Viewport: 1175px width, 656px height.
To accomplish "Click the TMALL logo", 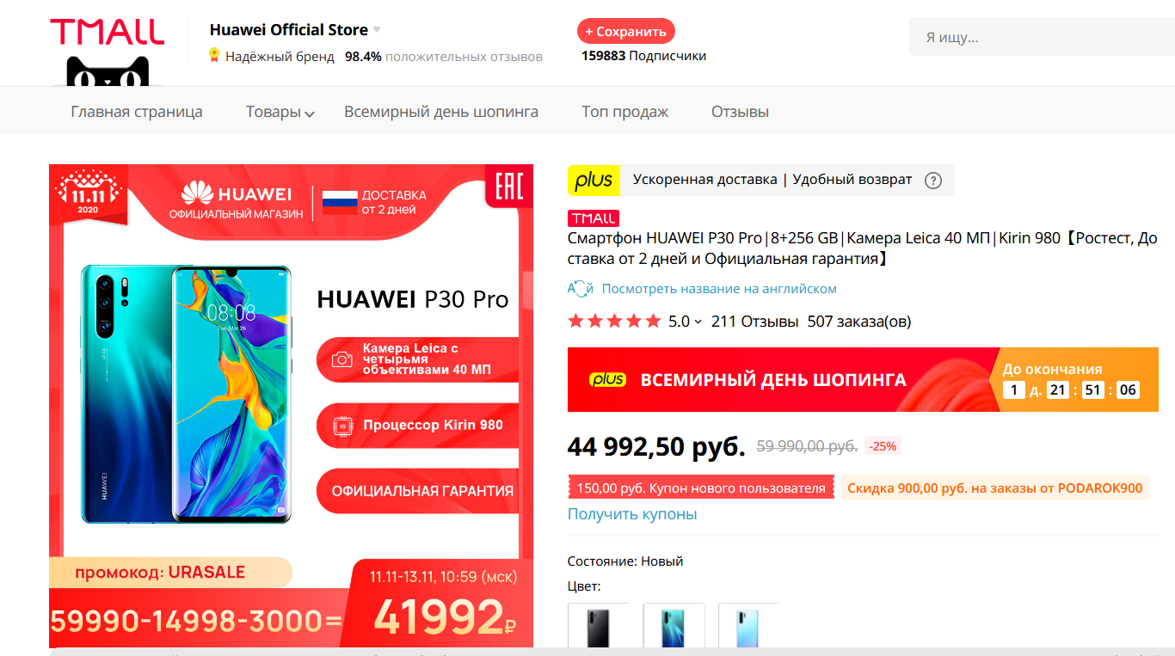I will [x=107, y=32].
